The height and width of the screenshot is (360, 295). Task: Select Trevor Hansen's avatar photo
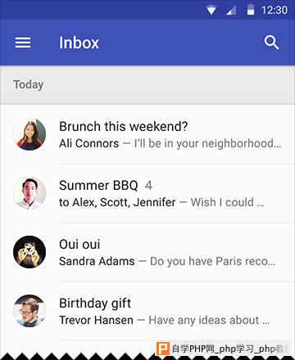29,311
